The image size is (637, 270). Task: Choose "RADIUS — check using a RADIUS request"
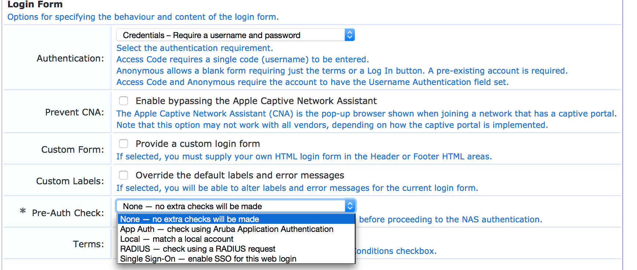pyautogui.click(x=198, y=249)
